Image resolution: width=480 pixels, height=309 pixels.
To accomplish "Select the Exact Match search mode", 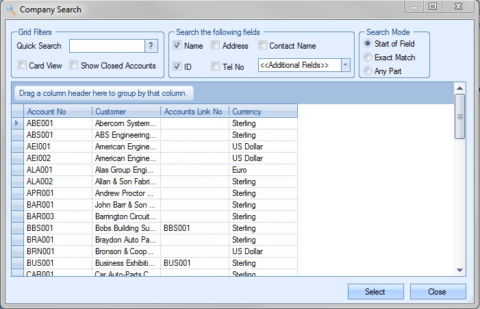I will tap(368, 58).
